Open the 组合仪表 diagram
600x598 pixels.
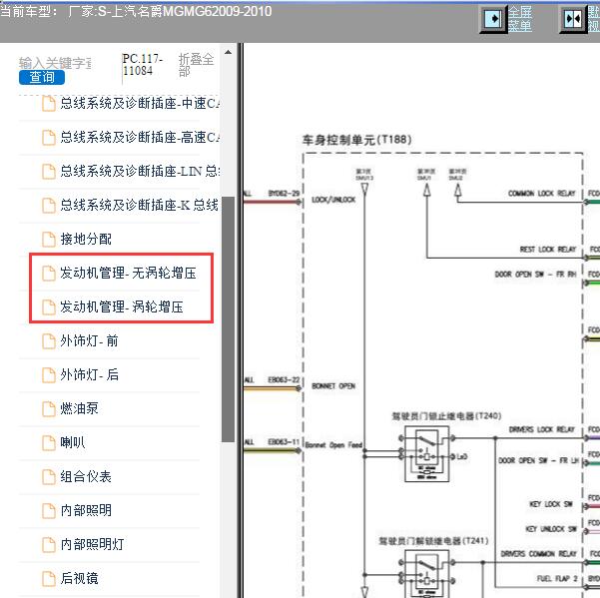pyautogui.click(x=86, y=477)
